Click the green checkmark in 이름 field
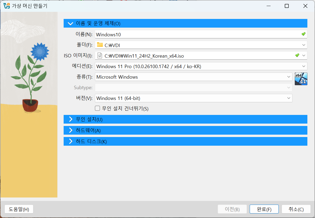This screenshot has height=218, width=315. (x=303, y=34)
